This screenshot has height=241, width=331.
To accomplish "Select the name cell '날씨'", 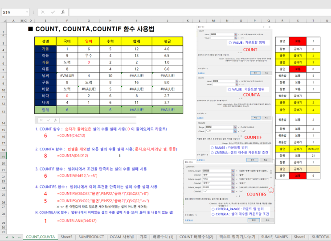I will pos(45,76).
